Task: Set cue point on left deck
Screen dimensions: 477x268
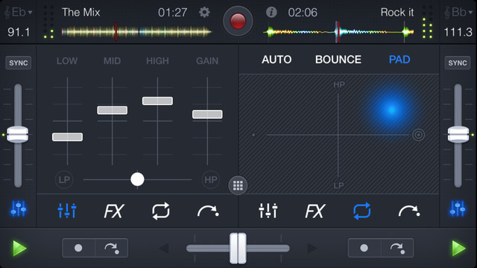Action: 78,248
